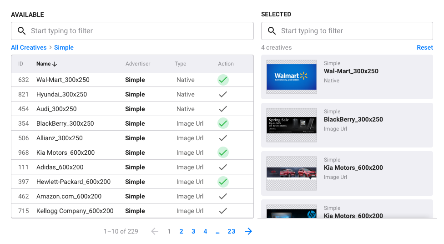Select Amazon.com_600x200 via its checkmark

(x=223, y=196)
